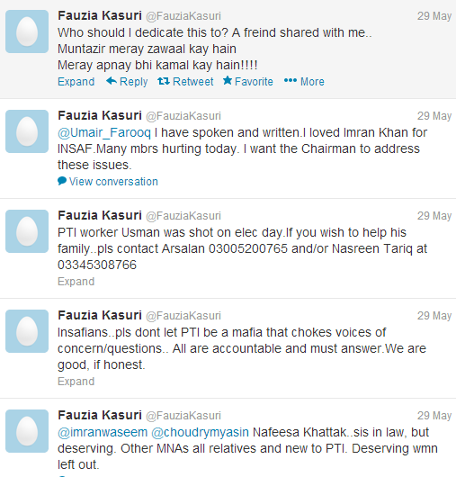This screenshot has width=456, height=477.
Task: Open the More options on the top tweet
Action: pyautogui.click(x=304, y=82)
